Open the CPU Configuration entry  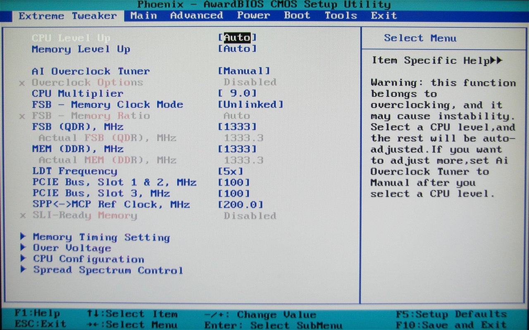[x=88, y=259]
